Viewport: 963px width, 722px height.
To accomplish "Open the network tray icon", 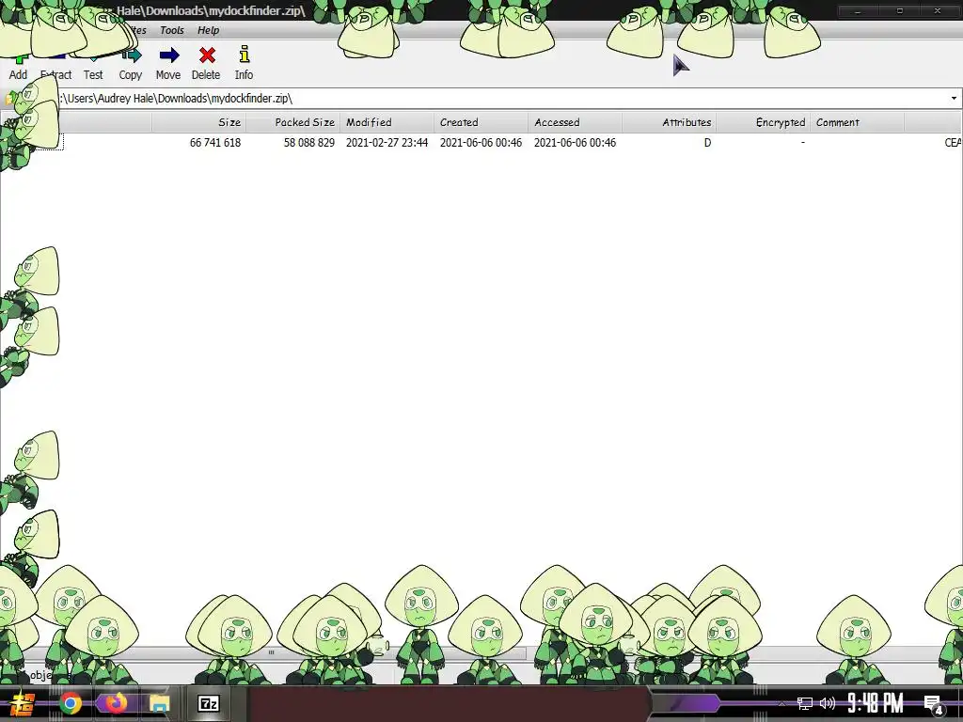I will coord(804,703).
